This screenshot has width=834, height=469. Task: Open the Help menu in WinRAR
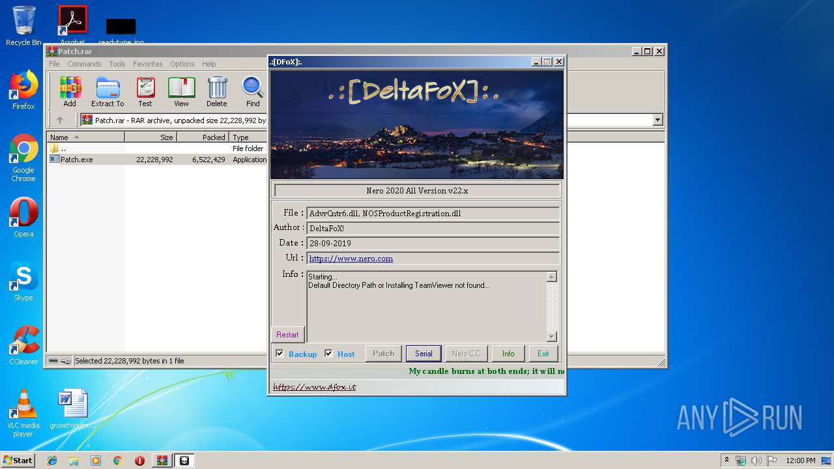coord(208,64)
